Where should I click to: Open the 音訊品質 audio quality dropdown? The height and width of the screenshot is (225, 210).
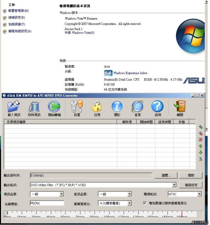click(x=129, y=194)
